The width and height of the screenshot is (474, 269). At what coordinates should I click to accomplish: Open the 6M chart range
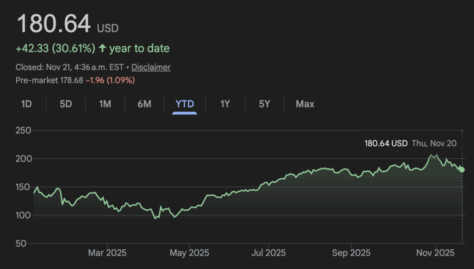144,104
